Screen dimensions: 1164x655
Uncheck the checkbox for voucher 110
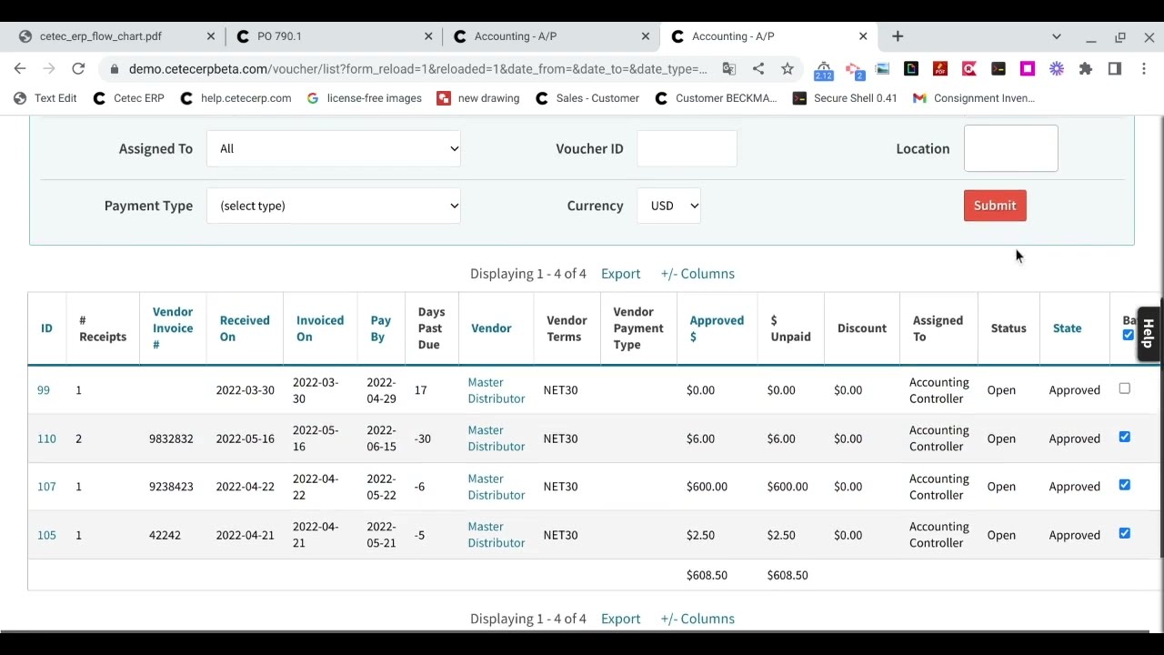(1124, 438)
